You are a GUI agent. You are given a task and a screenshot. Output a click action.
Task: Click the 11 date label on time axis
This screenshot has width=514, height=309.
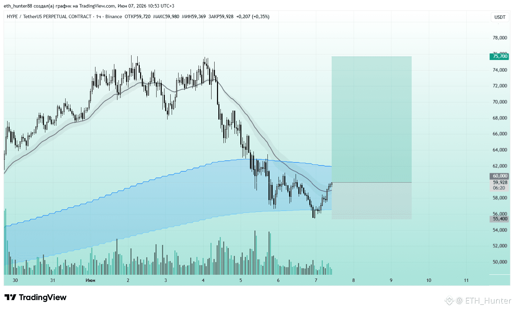point(466,280)
